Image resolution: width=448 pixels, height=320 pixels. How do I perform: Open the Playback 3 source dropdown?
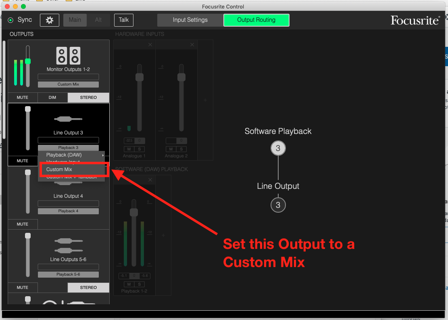click(68, 148)
